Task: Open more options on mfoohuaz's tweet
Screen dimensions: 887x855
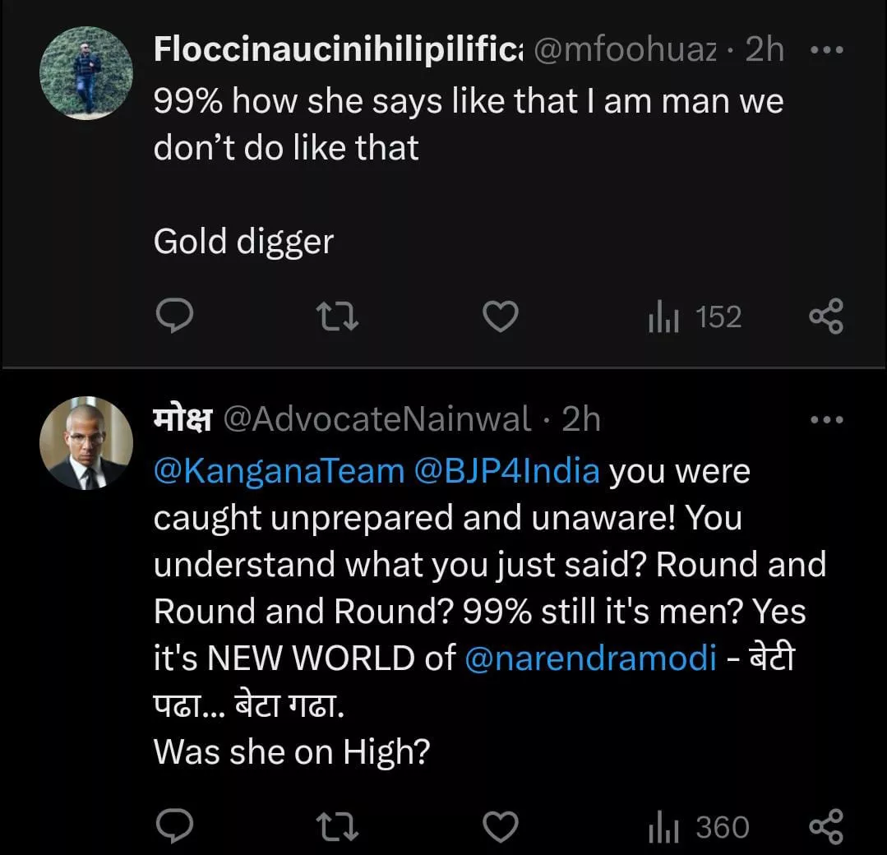Action: click(x=826, y=50)
